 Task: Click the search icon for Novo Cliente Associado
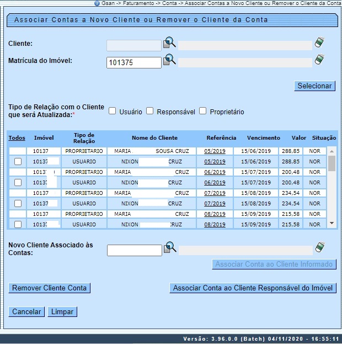169,248
